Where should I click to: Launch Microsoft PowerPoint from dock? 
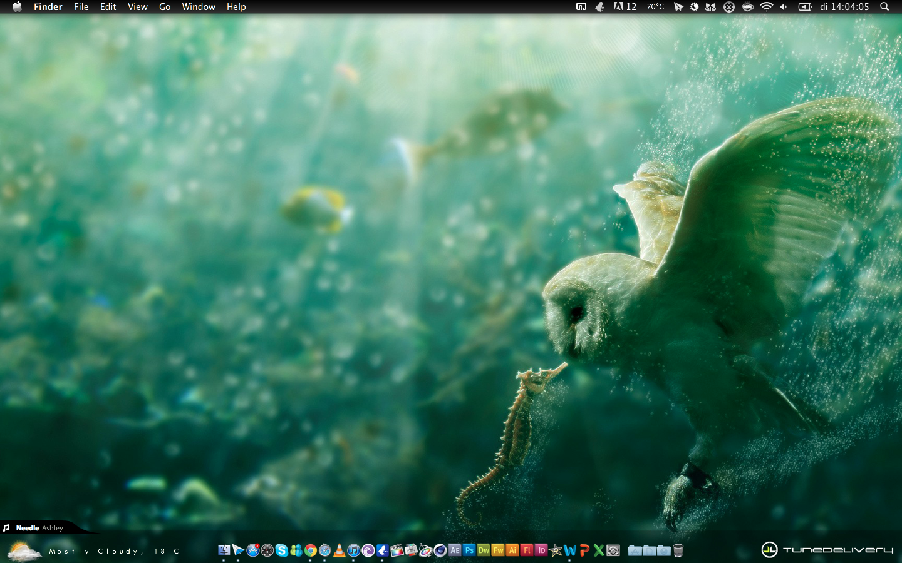coord(584,550)
